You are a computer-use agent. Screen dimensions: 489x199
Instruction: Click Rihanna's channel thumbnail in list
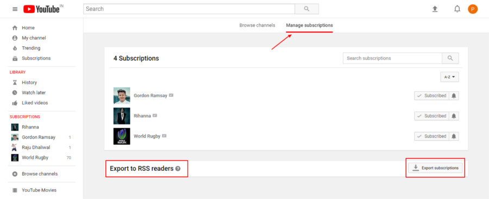coord(122,116)
